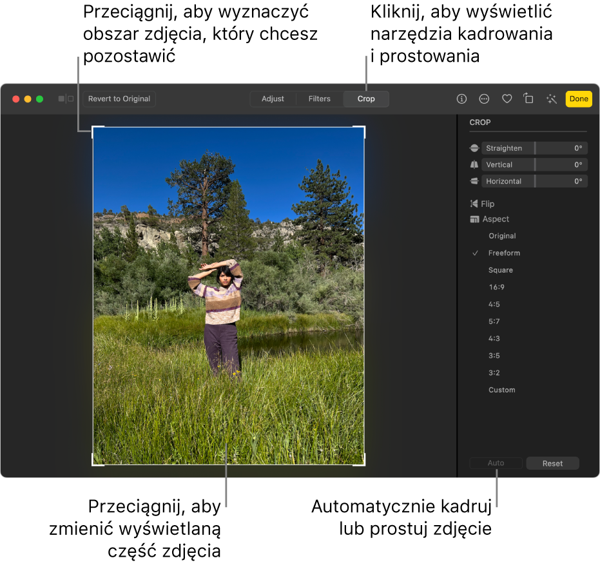
Task: Click the Auto Enhance magic wand
Action: [552, 99]
